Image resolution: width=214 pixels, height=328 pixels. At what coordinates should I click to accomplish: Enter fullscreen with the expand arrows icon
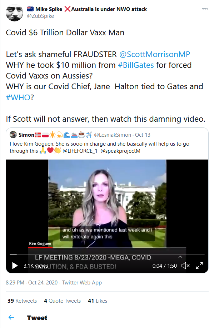point(199,266)
